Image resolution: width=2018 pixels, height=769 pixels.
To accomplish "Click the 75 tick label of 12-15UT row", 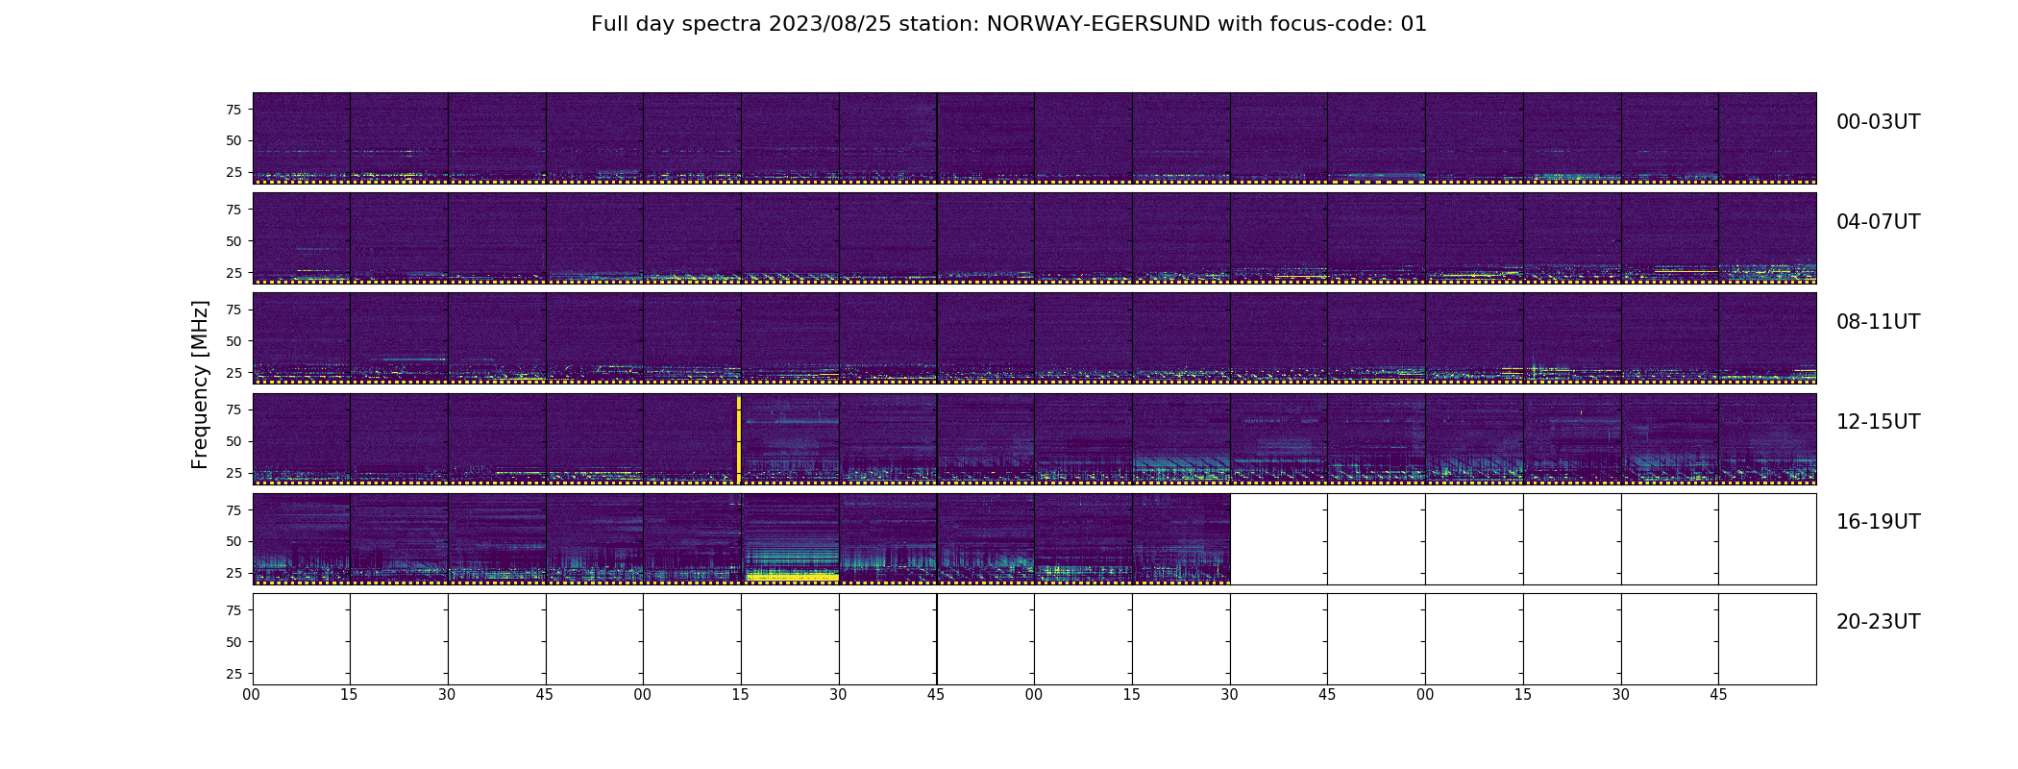I will click(234, 409).
